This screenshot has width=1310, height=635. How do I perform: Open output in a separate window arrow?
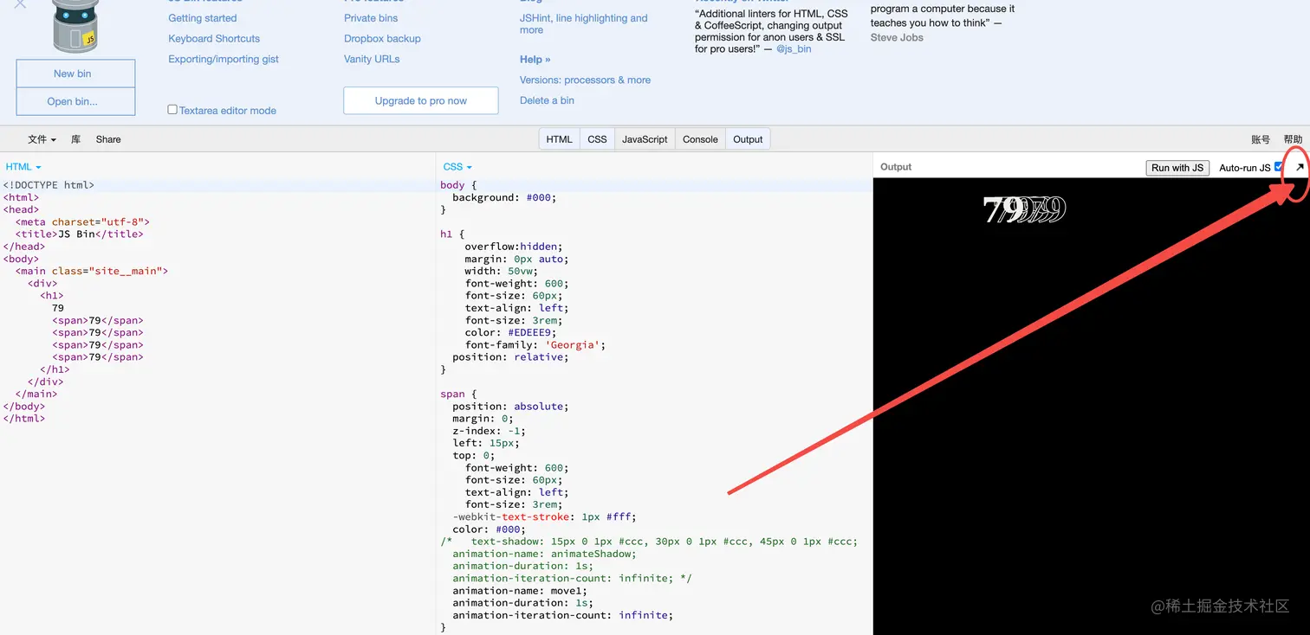(x=1300, y=168)
